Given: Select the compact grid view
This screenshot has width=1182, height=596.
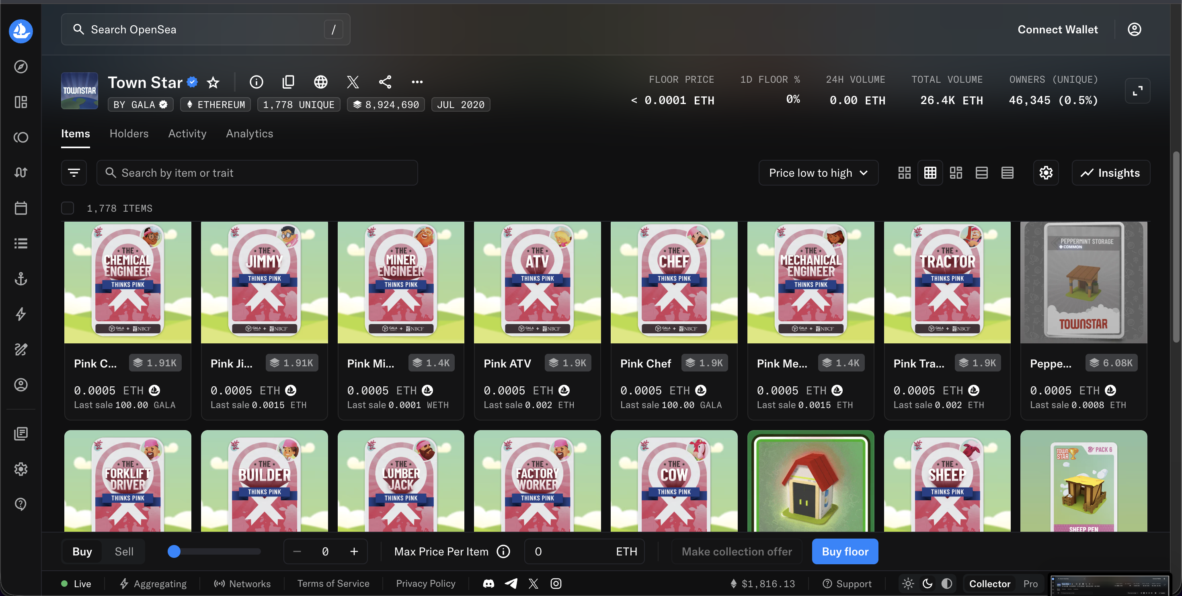Looking at the screenshot, I should (x=930, y=172).
